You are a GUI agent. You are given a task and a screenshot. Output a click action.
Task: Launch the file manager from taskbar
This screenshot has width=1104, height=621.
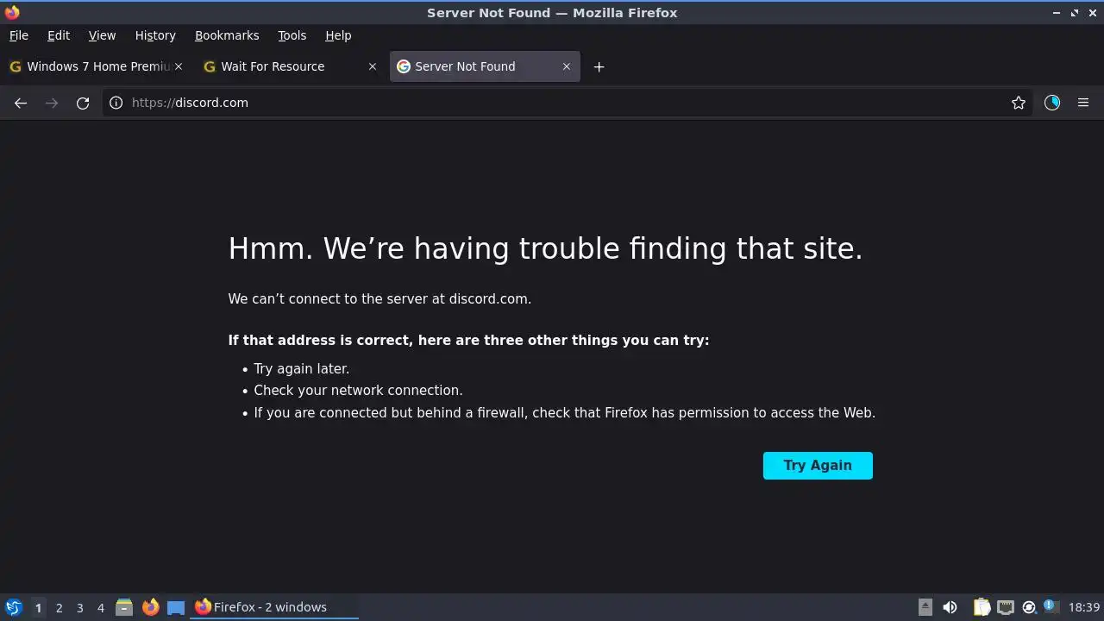click(x=124, y=607)
